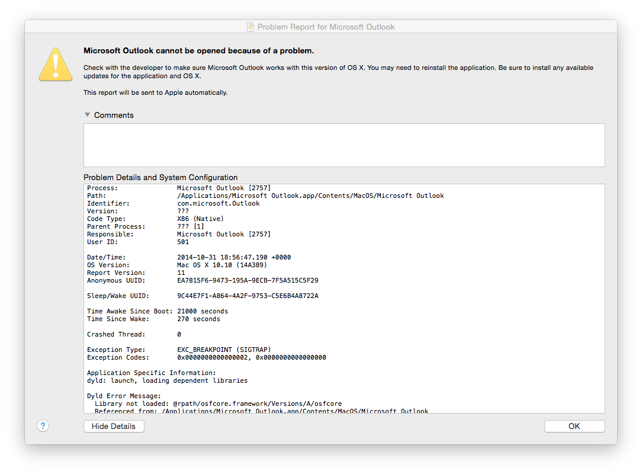642x474 pixels.
Task: Click 'Library not loaded: @rpath/osfcore.framework' line
Action: tap(218, 403)
